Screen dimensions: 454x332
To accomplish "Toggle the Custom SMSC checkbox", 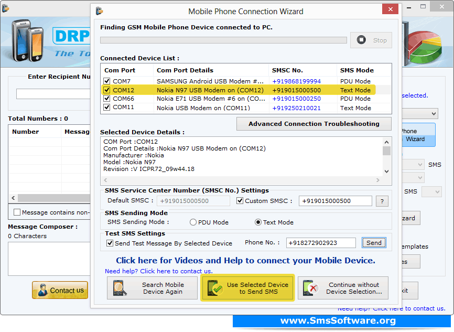I will coord(240,201).
